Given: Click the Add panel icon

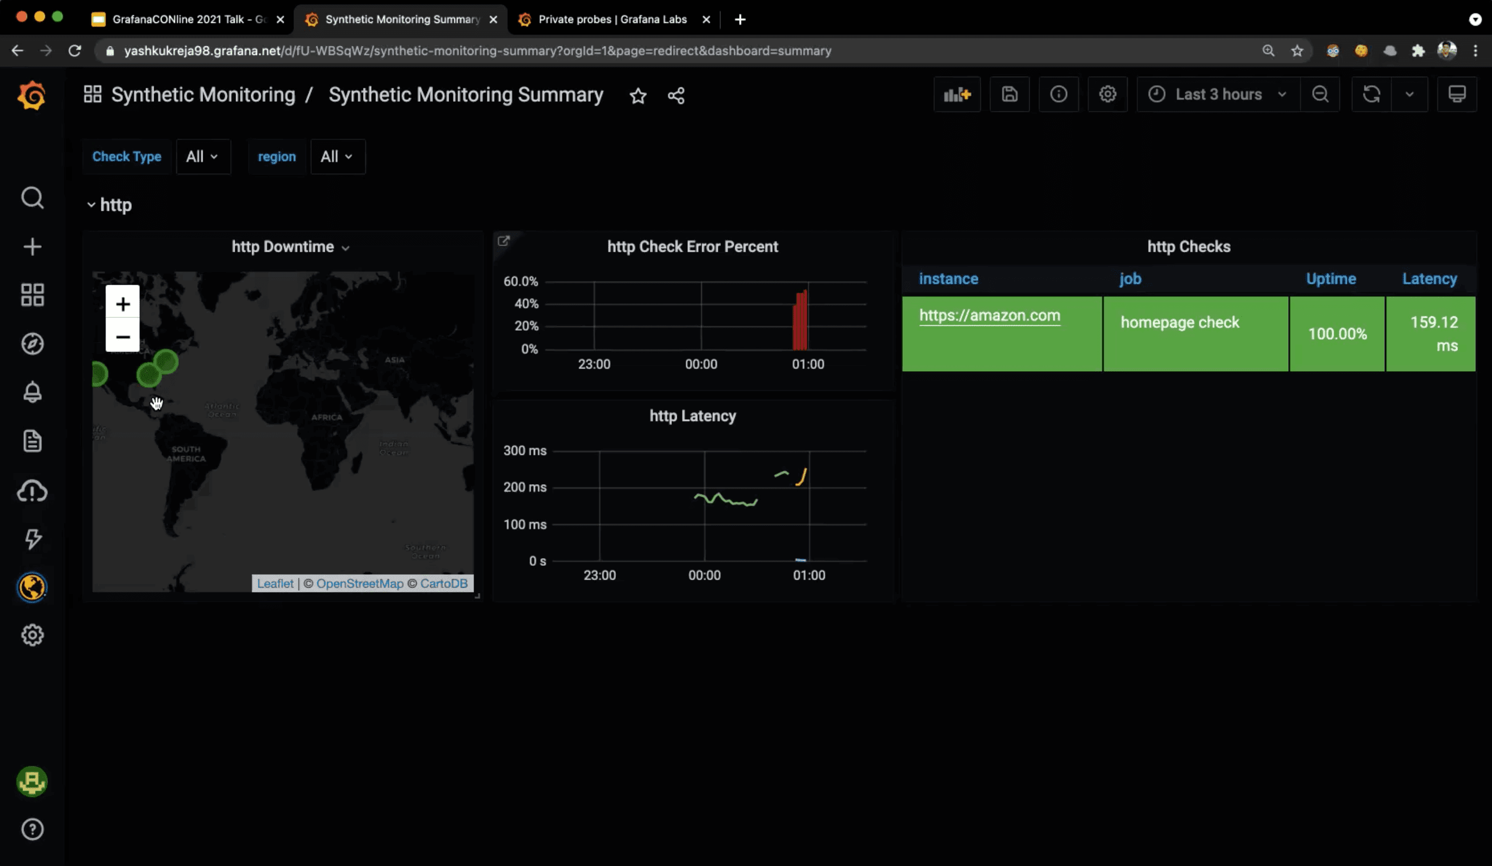Looking at the screenshot, I should tap(957, 95).
